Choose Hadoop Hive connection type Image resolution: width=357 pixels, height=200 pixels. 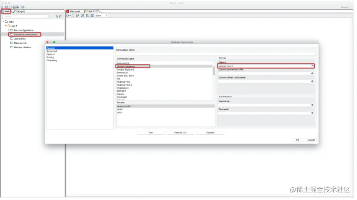pos(124,82)
